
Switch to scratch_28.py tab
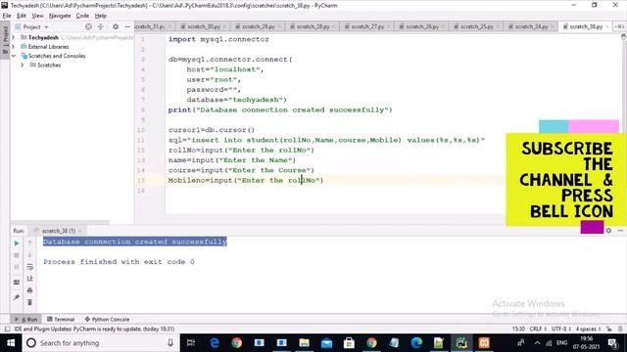313,26
